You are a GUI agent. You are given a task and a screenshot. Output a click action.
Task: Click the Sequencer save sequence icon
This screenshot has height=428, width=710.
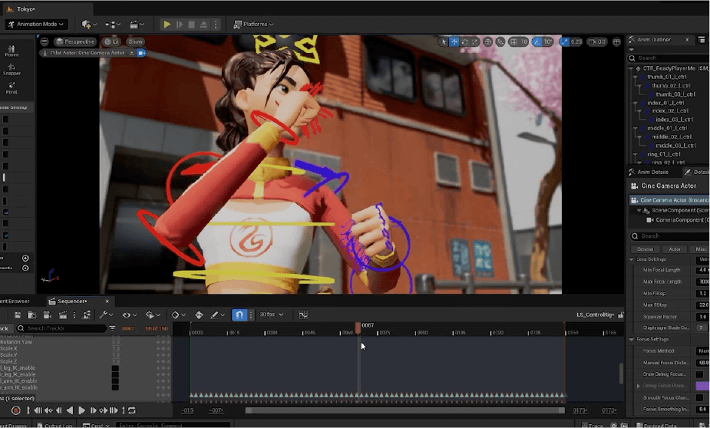pos(17,315)
